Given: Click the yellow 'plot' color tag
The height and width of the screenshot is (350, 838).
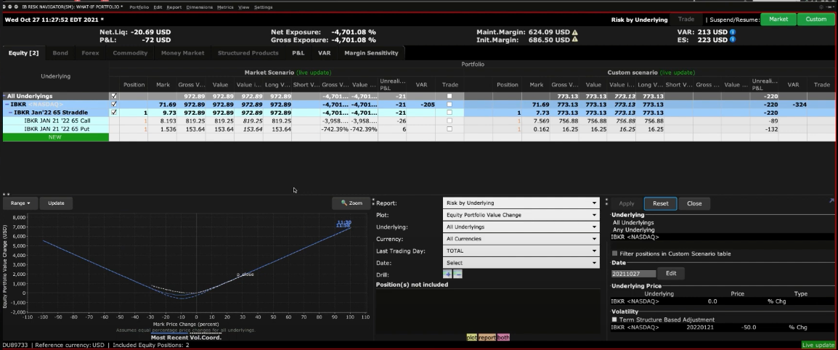Looking at the screenshot, I should pos(472,338).
